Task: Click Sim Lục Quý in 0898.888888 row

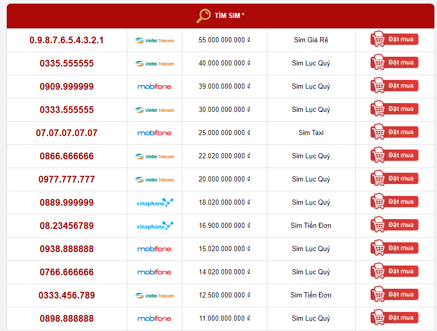Action: click(x=311, y=319)
